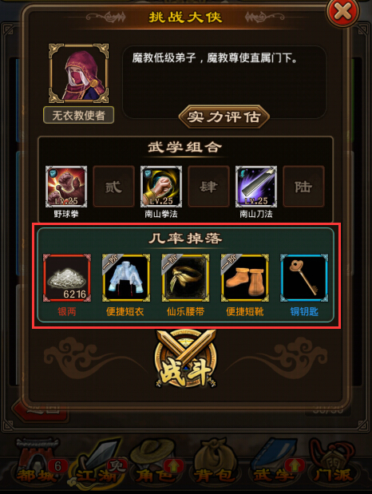Click the empty skill slot 贰
This screenshot has height=494, width=372.
click(114, 187)
